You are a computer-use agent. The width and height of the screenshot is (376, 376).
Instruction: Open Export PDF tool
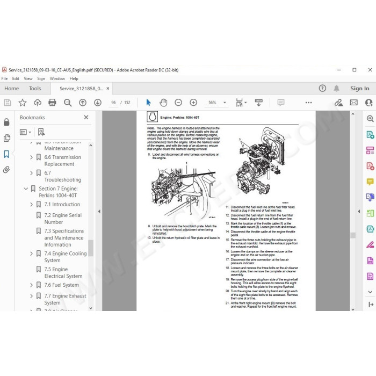370,134
